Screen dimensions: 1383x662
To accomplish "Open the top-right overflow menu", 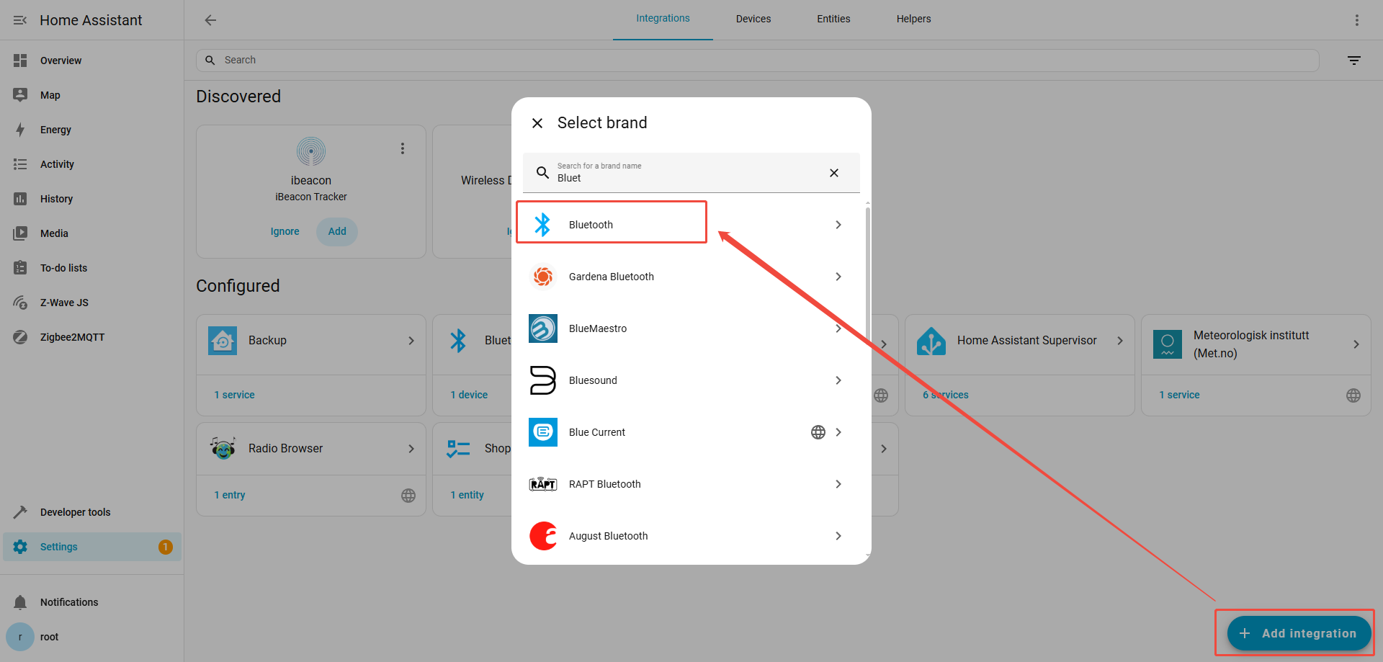I will pos(1356,20).
